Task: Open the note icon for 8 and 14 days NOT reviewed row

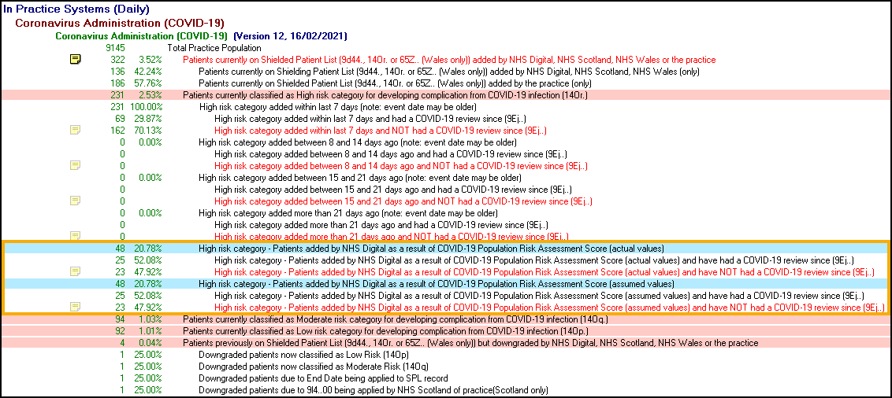Action: point(75,165)
